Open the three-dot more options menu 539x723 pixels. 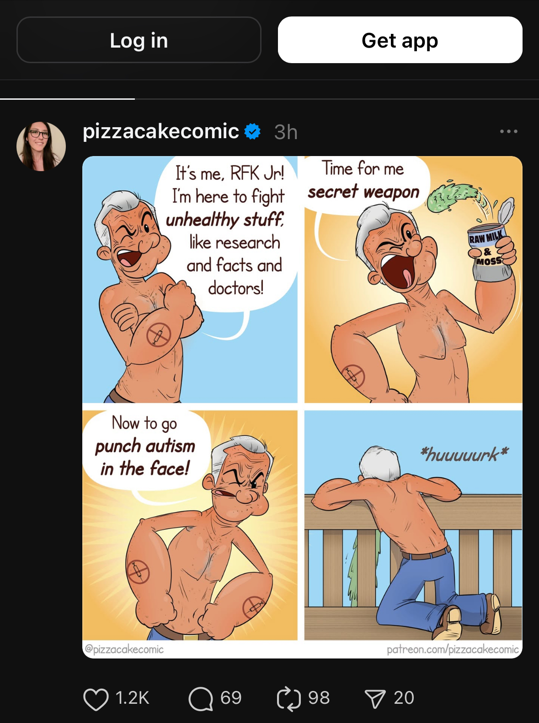coord(509,131)
